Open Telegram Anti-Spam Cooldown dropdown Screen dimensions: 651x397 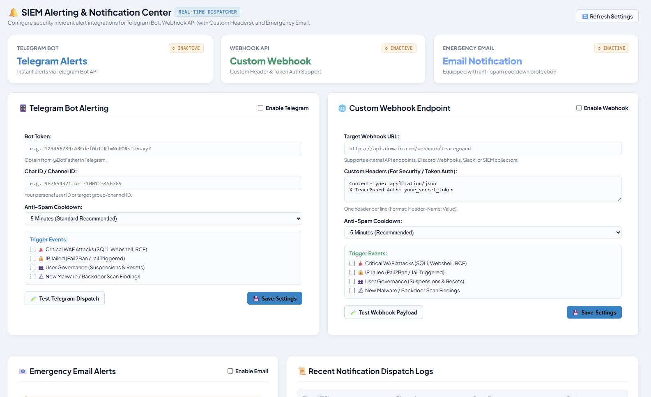coord(163,218)
